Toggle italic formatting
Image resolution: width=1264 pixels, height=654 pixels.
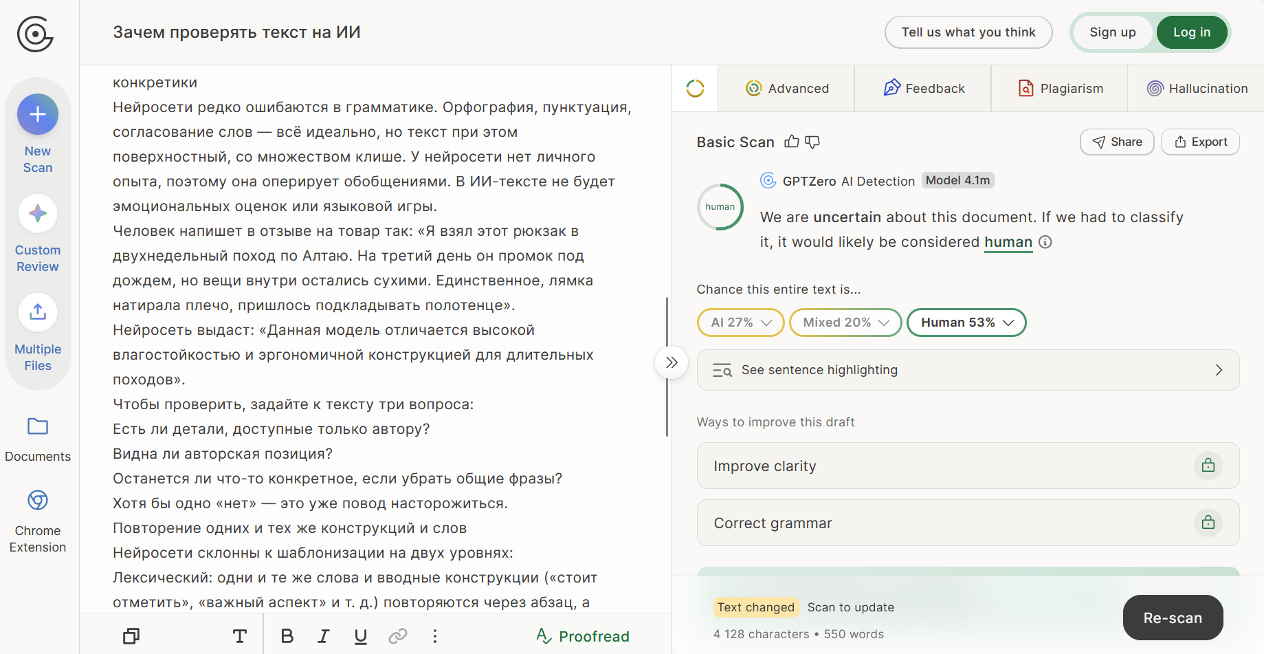[324, 636]
